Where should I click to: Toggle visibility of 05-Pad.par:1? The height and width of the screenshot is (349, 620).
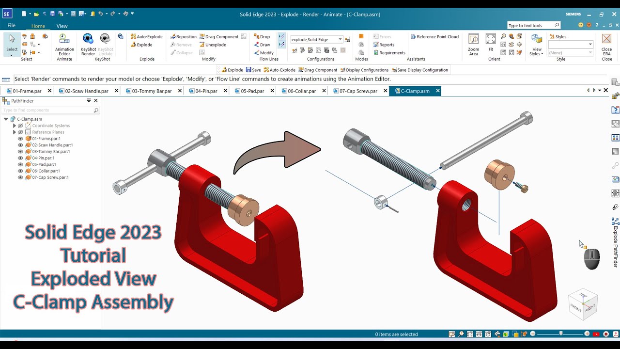[20, 164]
